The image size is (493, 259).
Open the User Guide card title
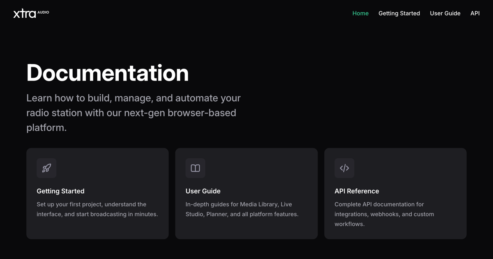tap(203, 191)
